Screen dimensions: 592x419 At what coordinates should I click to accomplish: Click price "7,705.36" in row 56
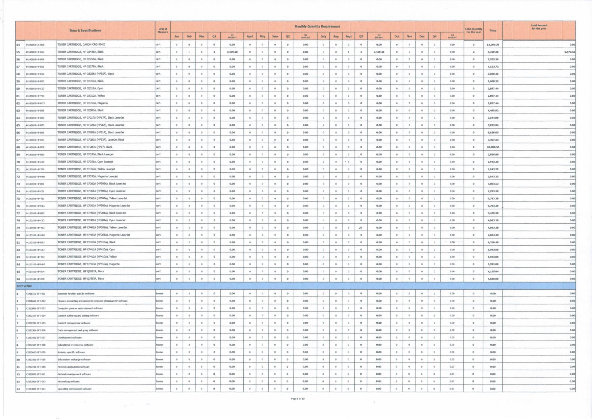coord(493,59)
